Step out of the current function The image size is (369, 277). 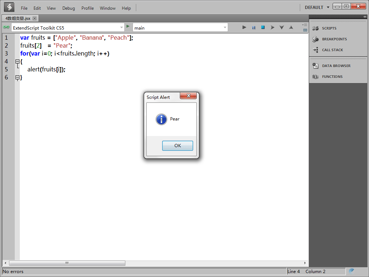(291, 27)
